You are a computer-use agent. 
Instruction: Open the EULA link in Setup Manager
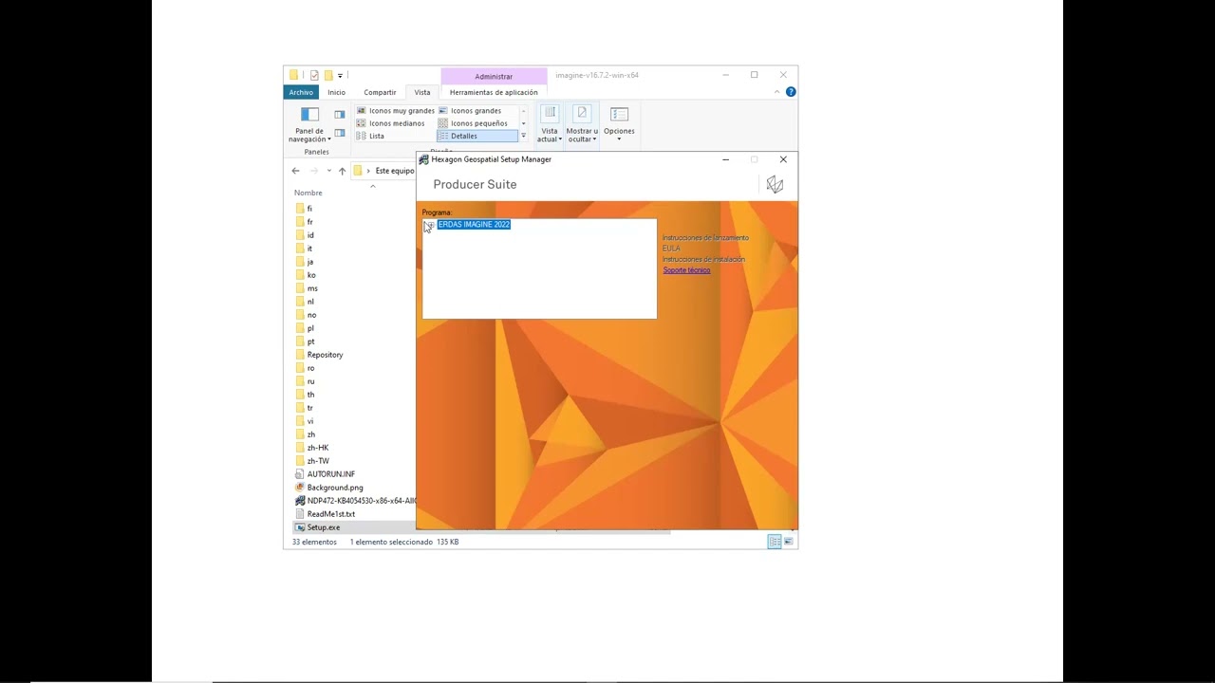tap(671, 249)
